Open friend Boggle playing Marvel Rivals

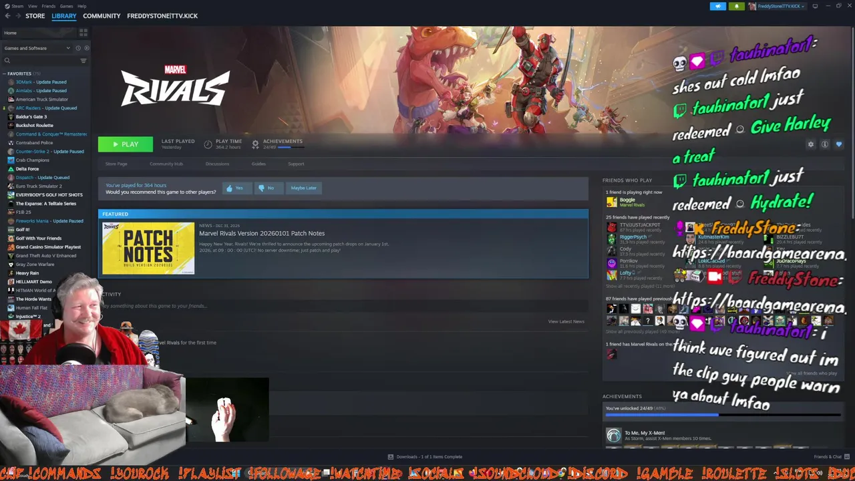(627, 202)
